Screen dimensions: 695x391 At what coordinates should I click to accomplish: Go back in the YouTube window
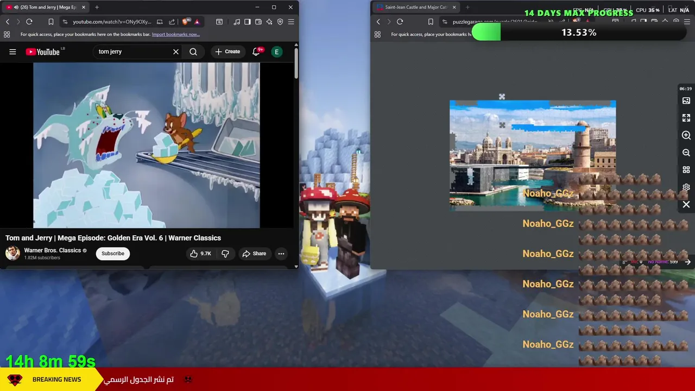tap(8, 22)
